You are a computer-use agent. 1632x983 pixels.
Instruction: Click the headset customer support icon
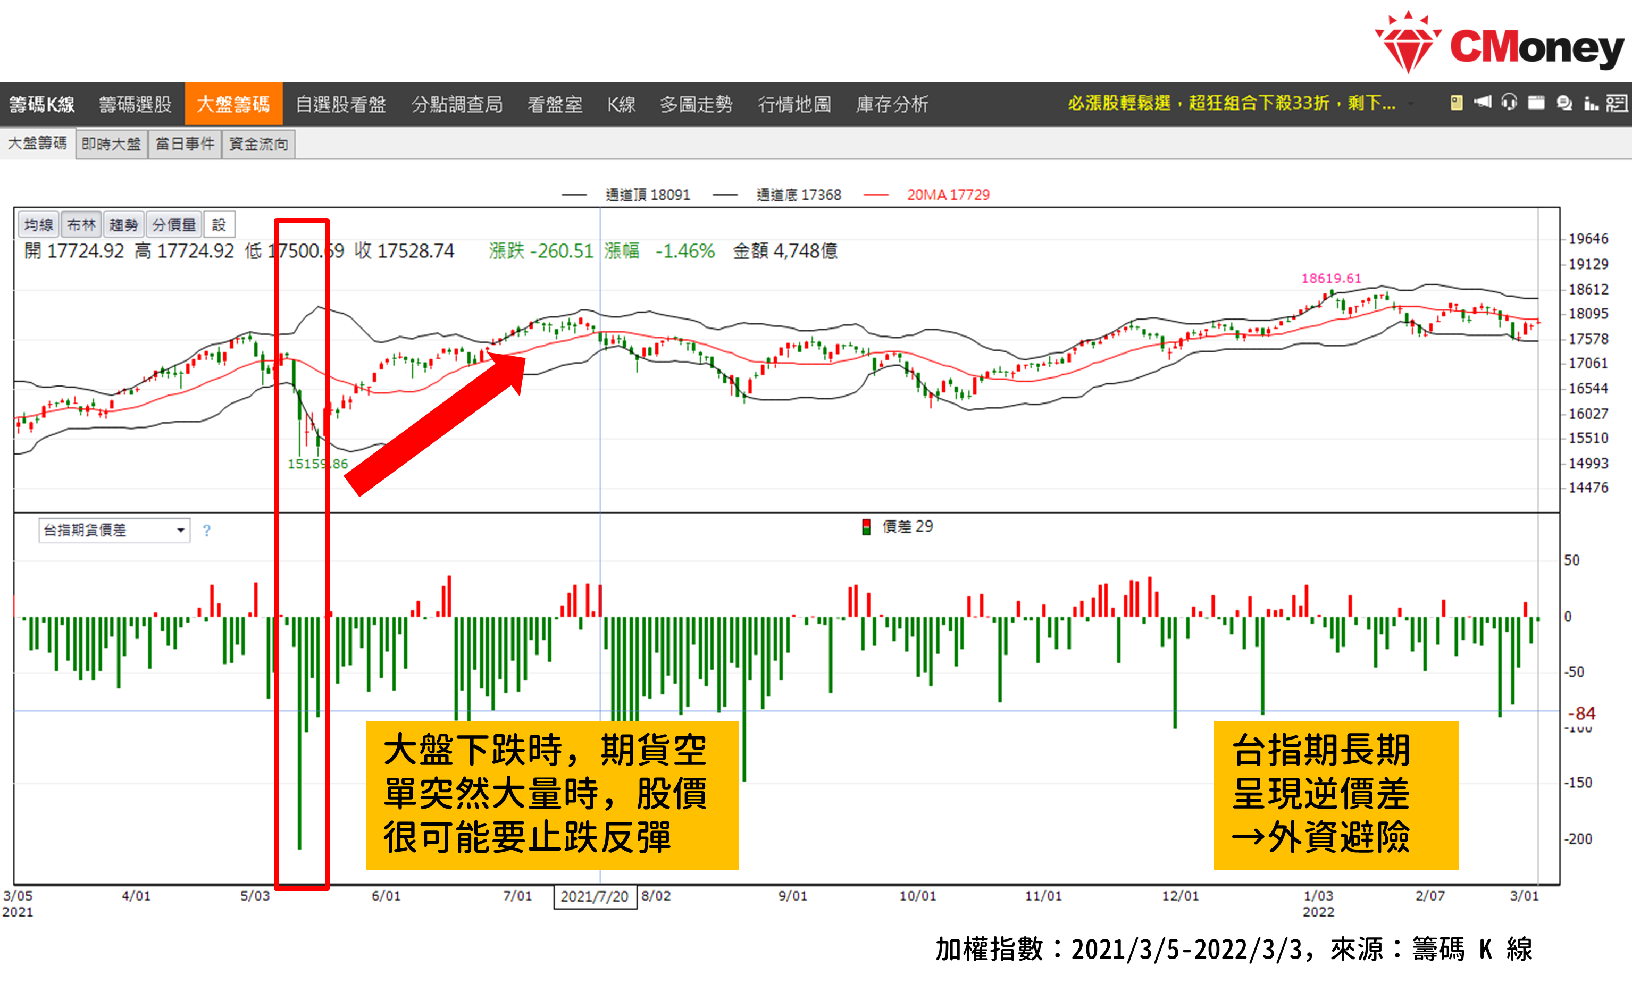pos(1509,103)
